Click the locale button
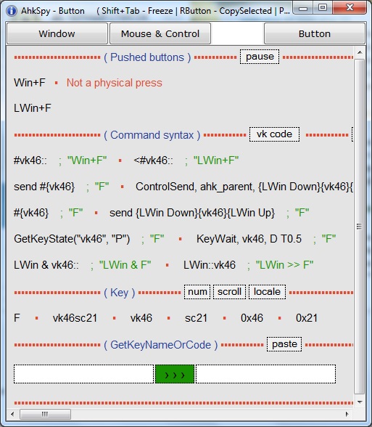Image resolution: width=372 pixels, height=427 pixels. click(x=267, y=292)
